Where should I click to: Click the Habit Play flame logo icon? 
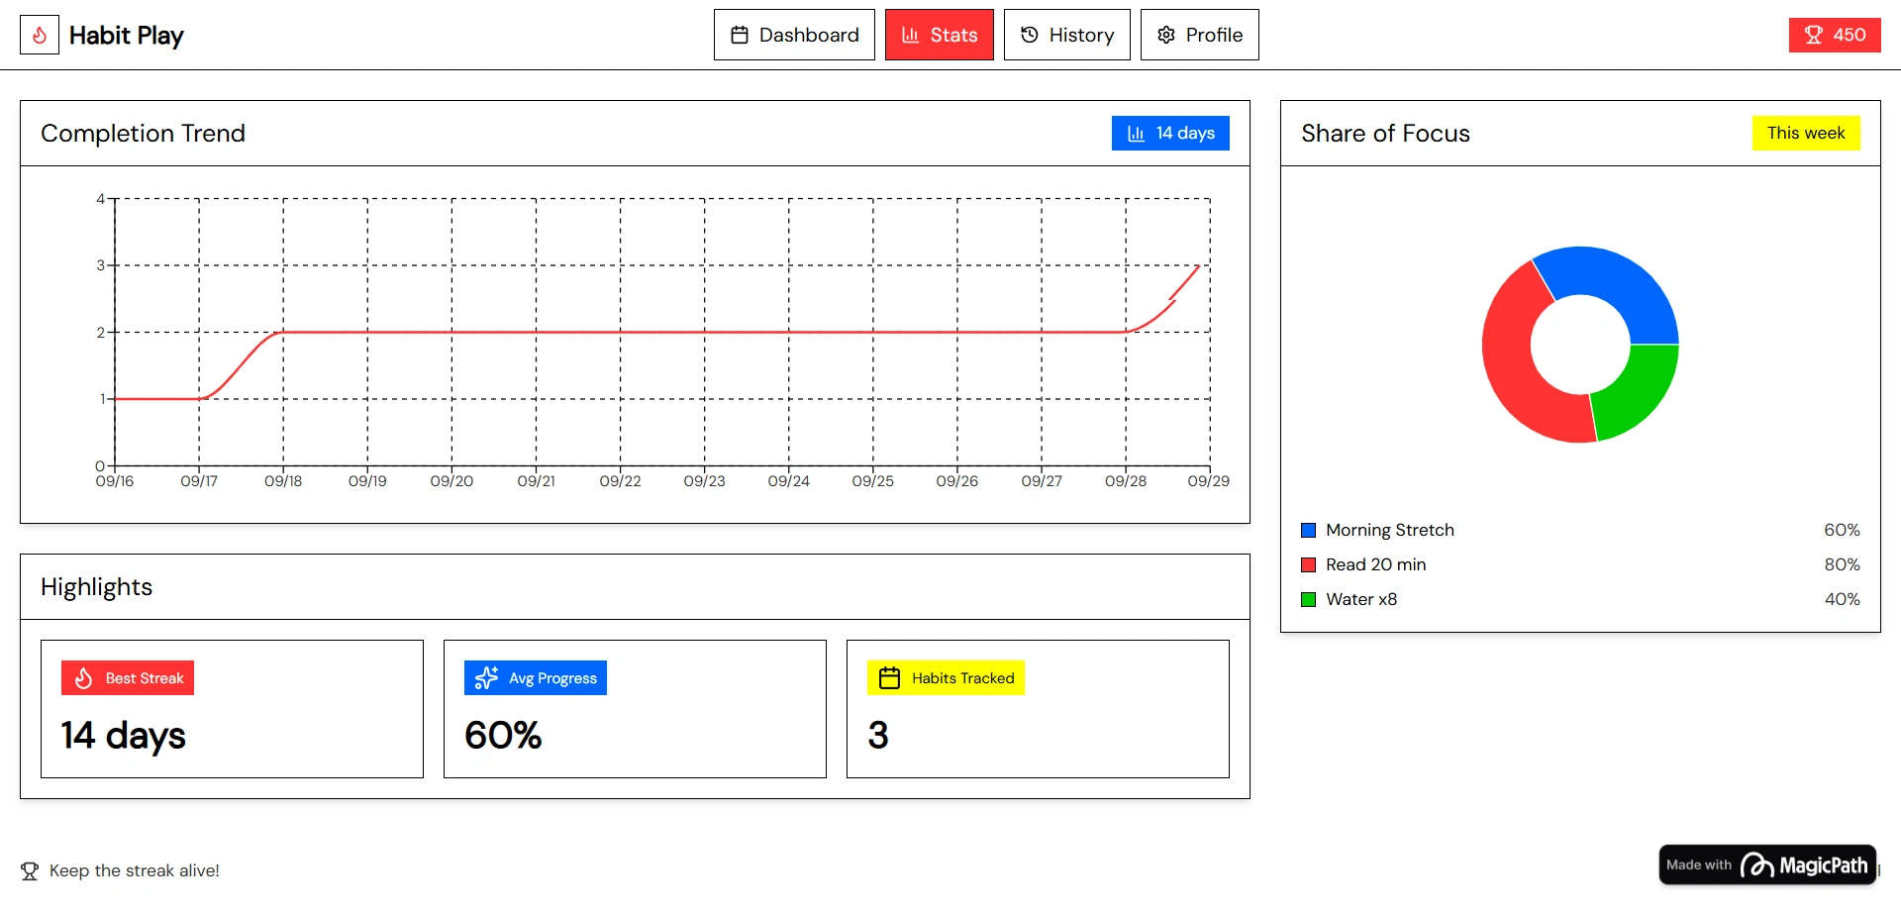pos(40,36)
